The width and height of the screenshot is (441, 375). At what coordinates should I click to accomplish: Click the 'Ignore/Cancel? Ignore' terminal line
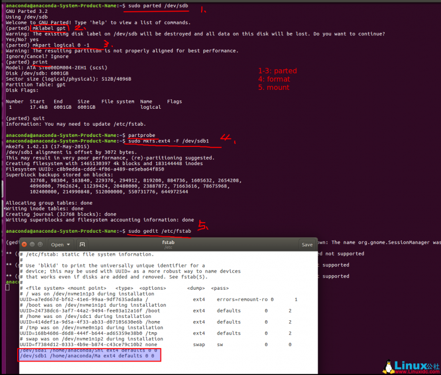coord(37,56)
